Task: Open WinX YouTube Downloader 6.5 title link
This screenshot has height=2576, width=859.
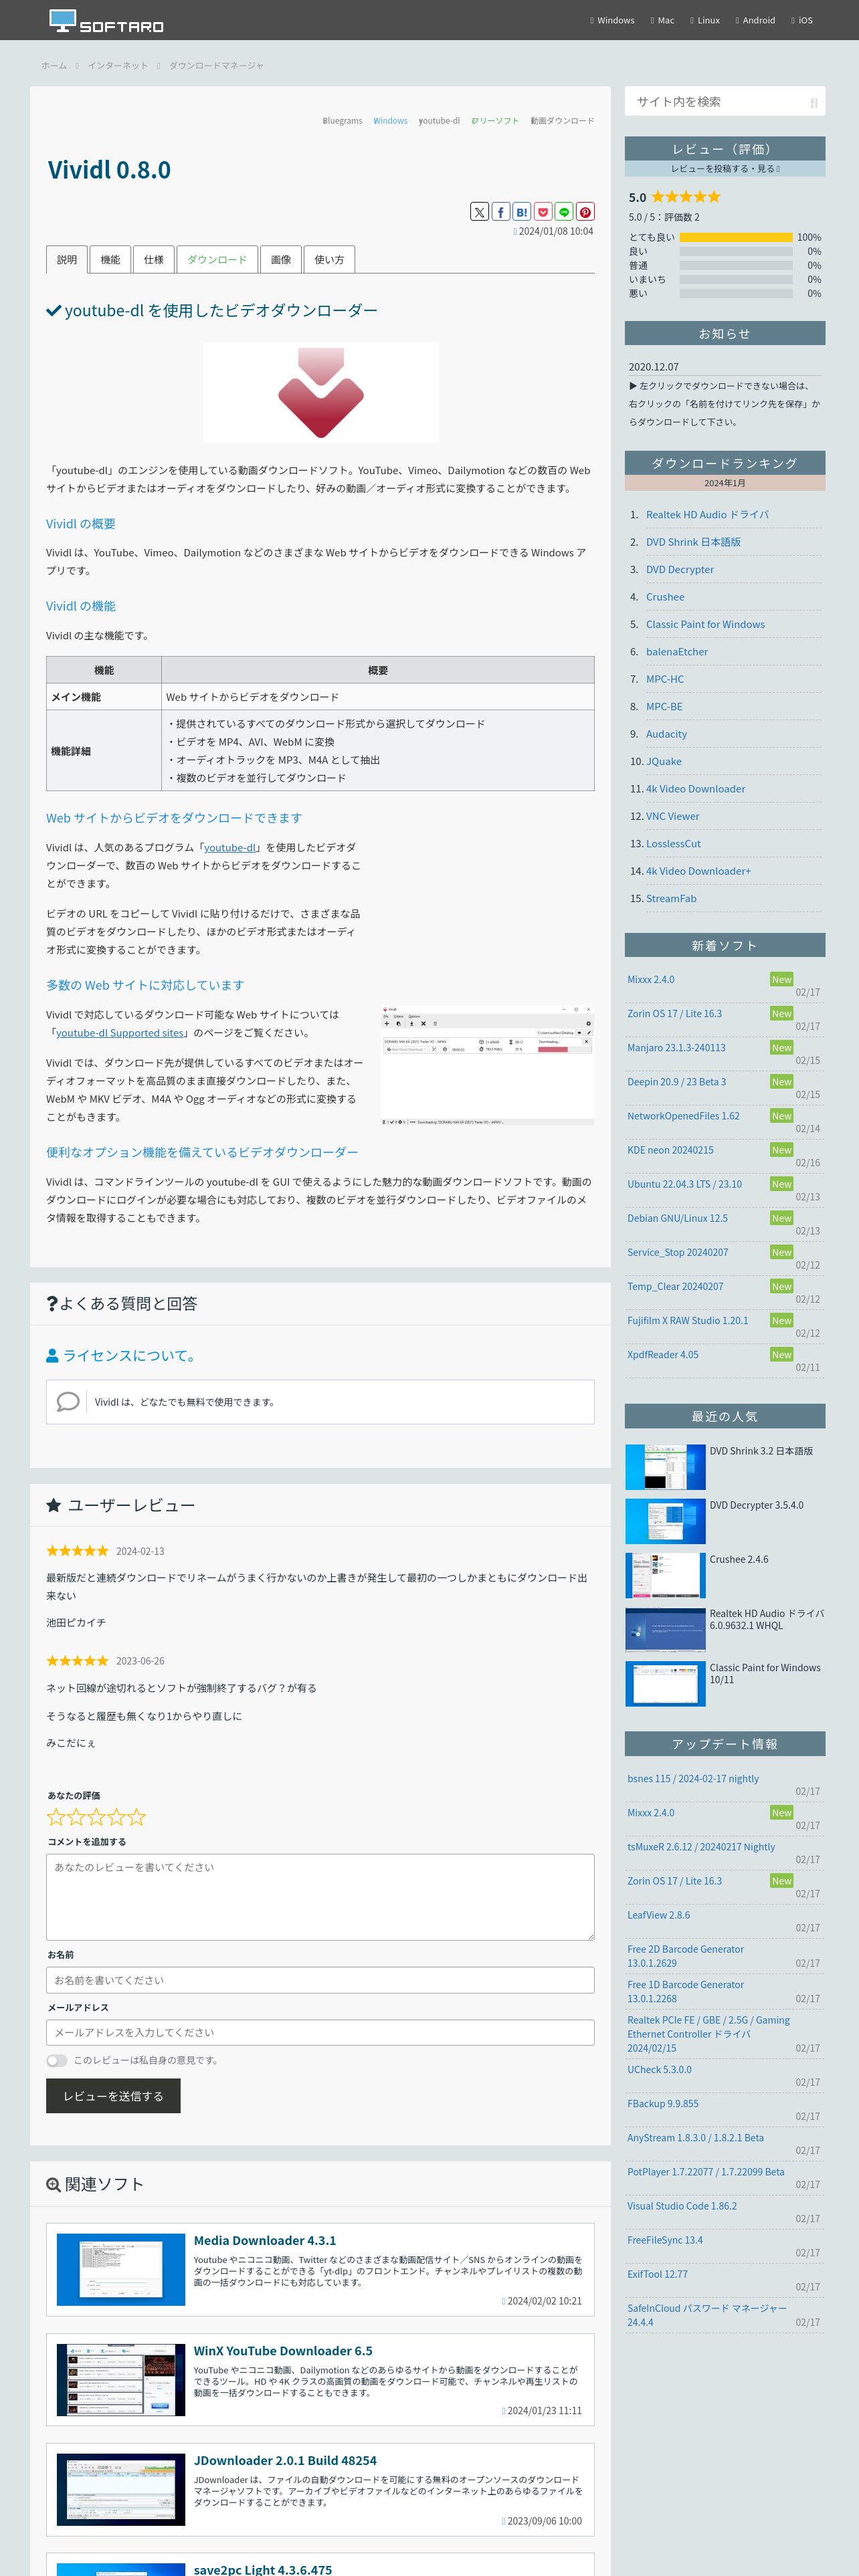Action: tap(283, 2351)
